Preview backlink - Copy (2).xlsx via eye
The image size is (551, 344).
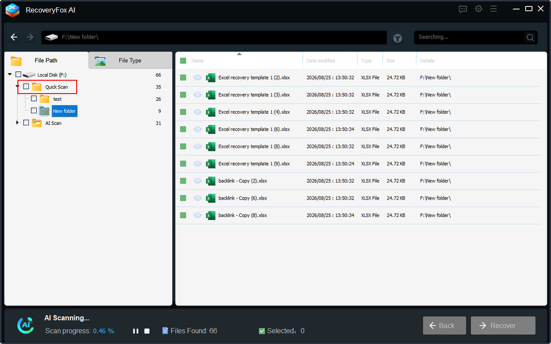[x=197, y=181]
